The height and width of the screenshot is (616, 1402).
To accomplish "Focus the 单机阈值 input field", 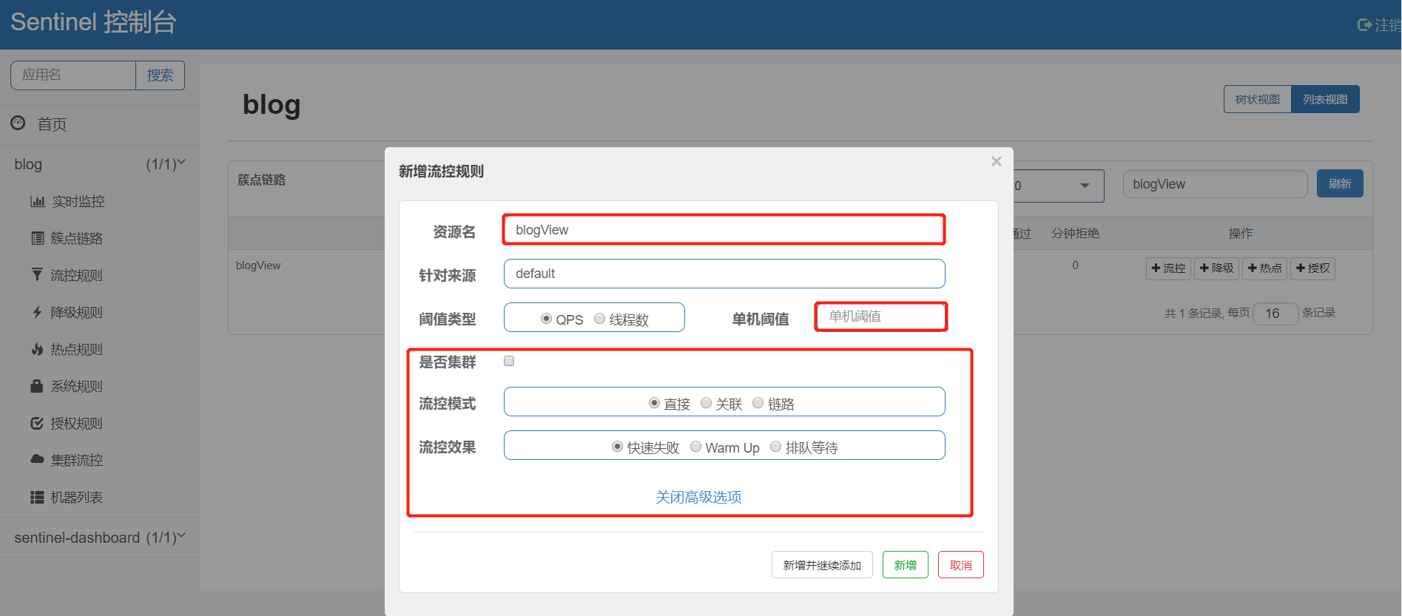I will (x=880, y=317).
